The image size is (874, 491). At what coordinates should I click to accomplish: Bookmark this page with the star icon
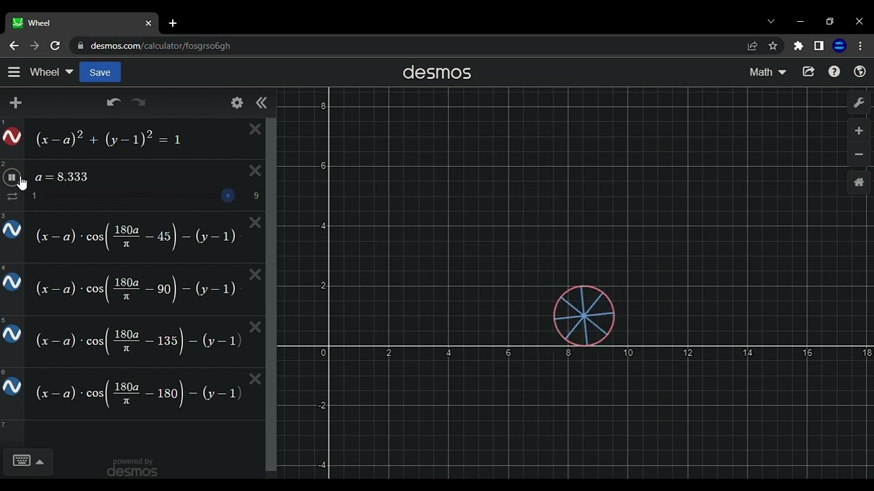point(773,46)
